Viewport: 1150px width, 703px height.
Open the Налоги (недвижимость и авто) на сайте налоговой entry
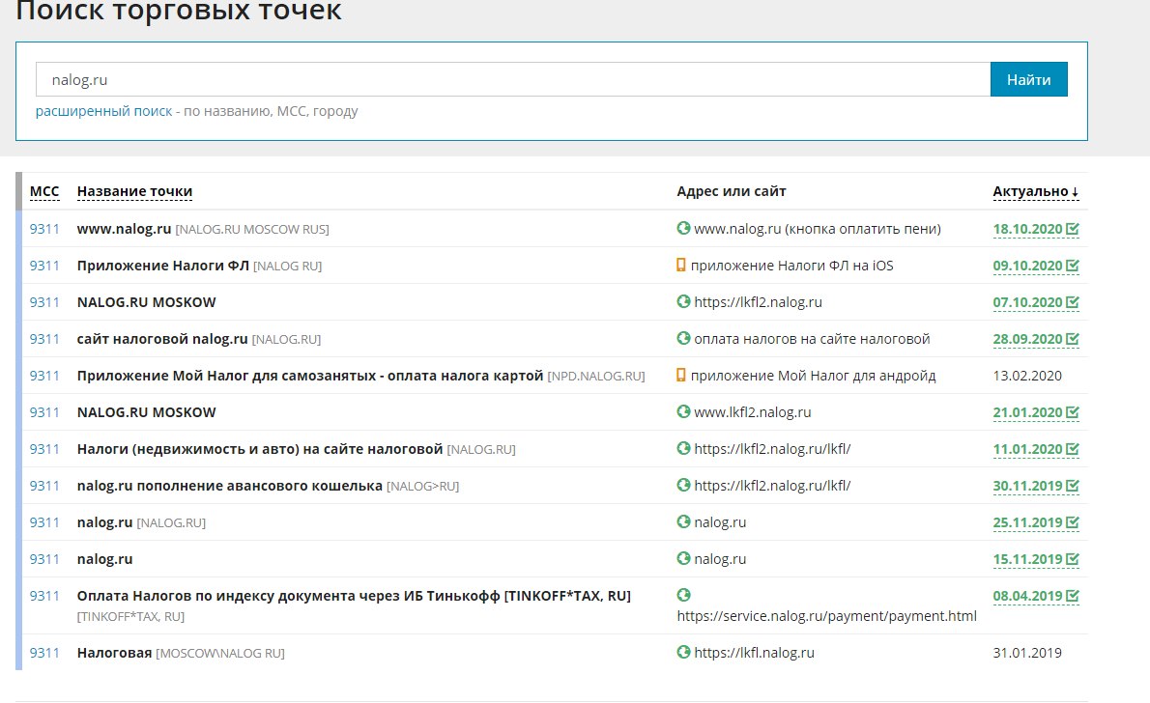(260, 449)
